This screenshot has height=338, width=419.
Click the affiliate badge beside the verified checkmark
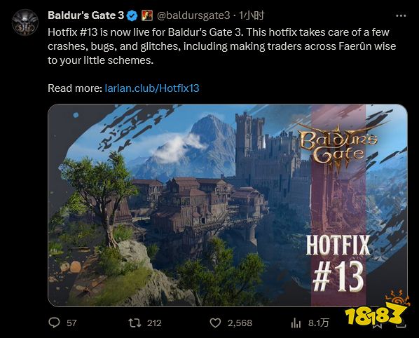click(146, 15)
